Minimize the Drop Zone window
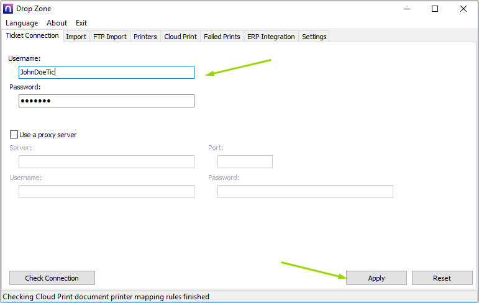 (407, 9)
